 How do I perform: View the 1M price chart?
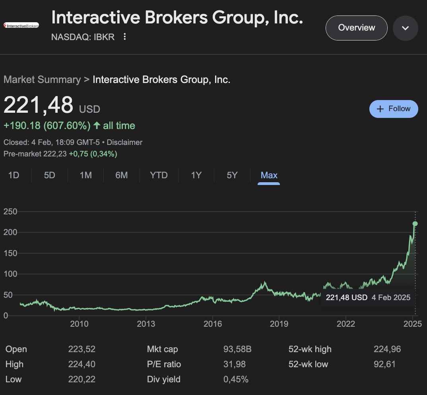85,175
